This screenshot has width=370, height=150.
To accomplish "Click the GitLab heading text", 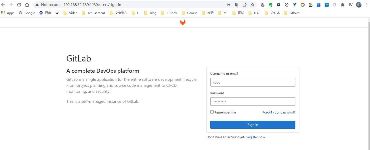I will click(x=79, y=58).
